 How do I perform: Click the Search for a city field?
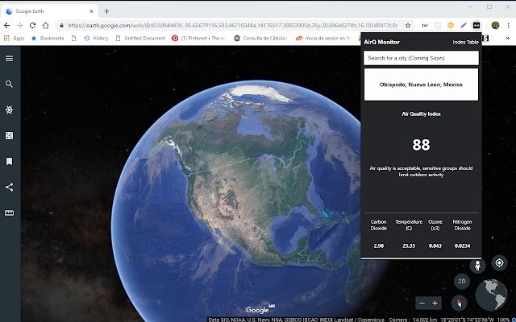[x=421, y=58]
